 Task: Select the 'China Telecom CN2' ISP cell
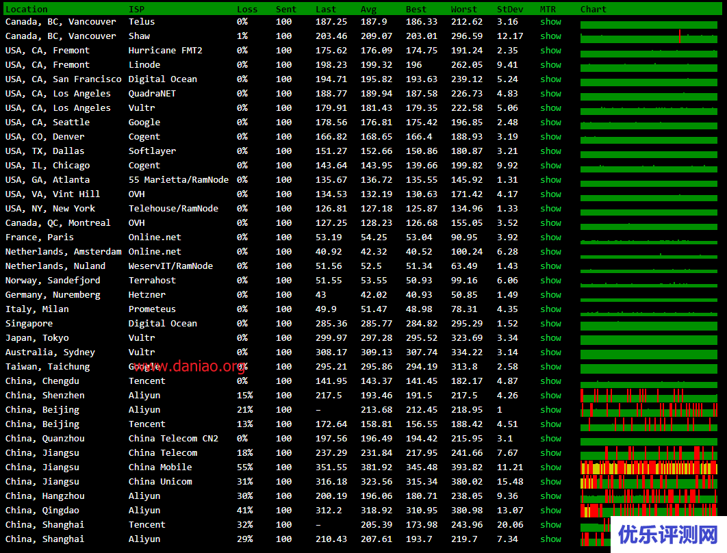[x=173, y=439]
